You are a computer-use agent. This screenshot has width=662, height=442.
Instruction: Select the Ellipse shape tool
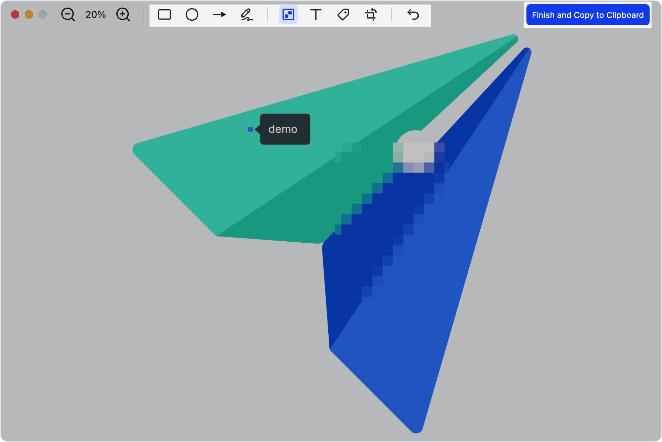coord(192,15)
